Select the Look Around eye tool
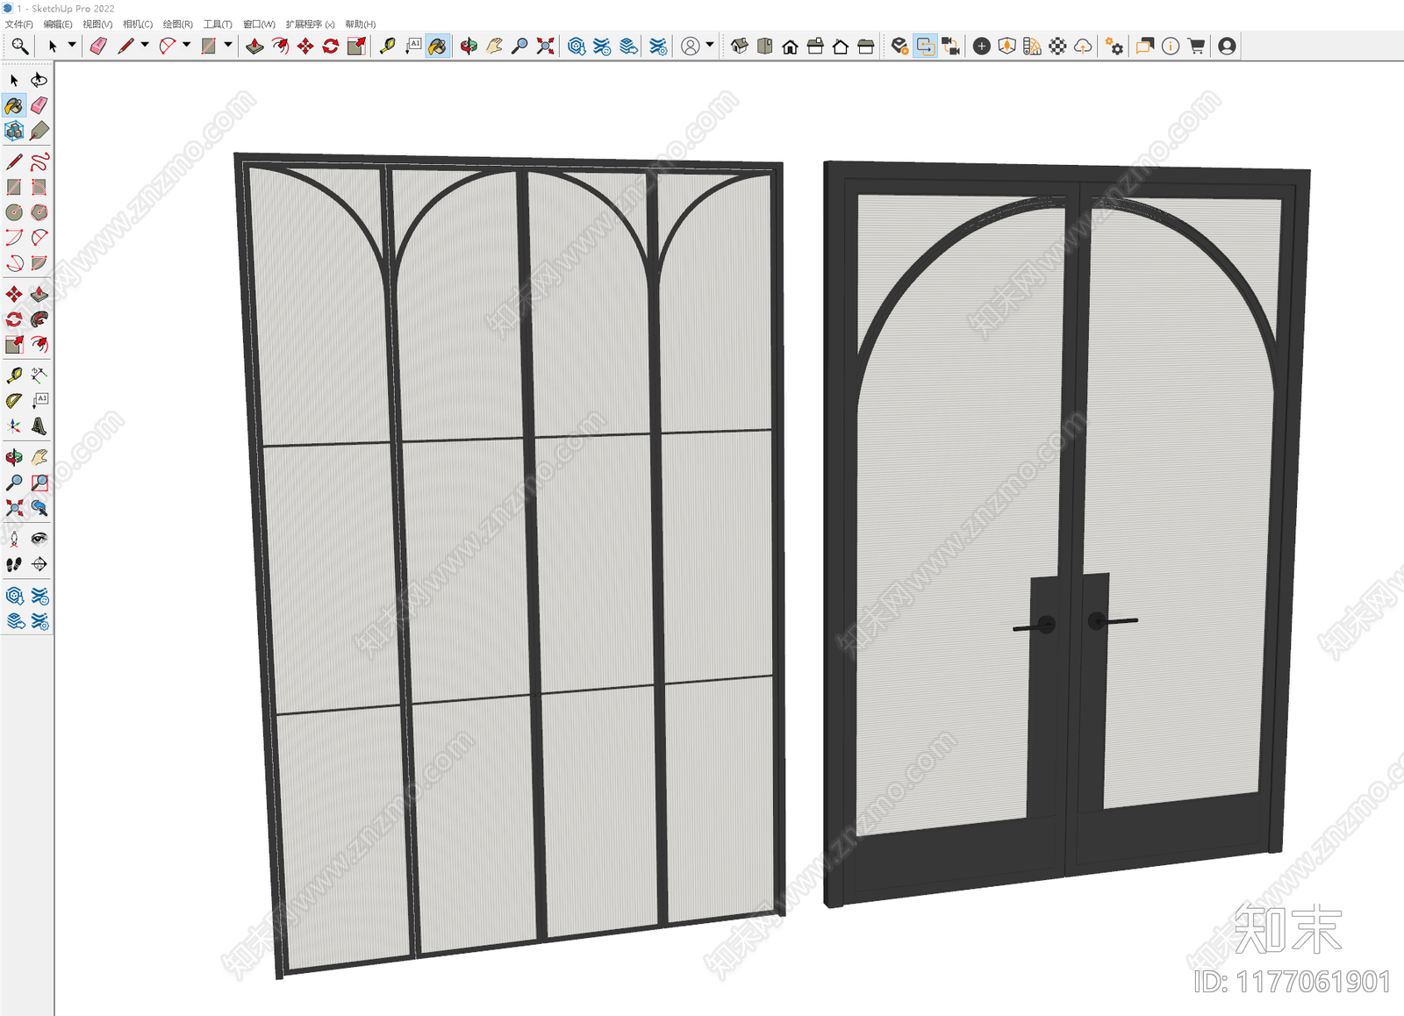 point(39,539)
